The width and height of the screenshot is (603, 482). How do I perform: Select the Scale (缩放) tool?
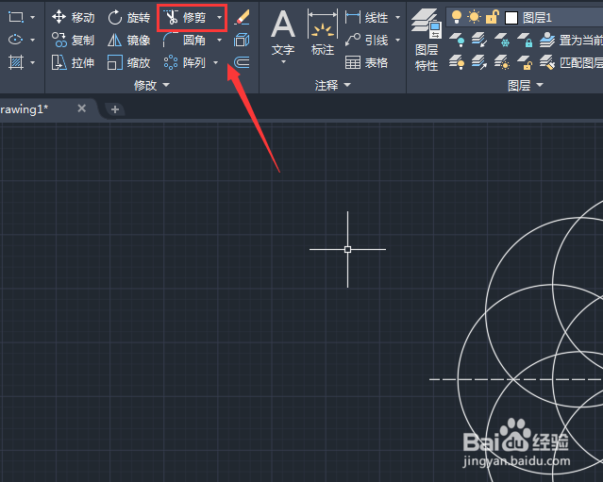tap(128, 62)
